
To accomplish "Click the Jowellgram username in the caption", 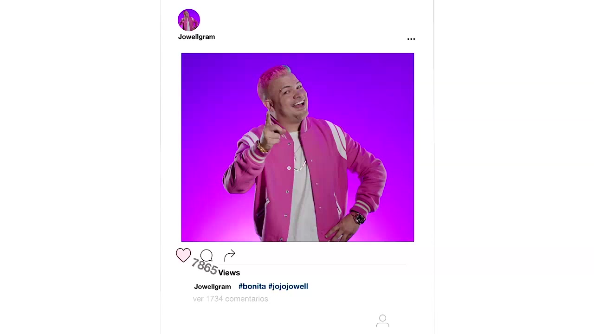I will [x=212, y=287].
